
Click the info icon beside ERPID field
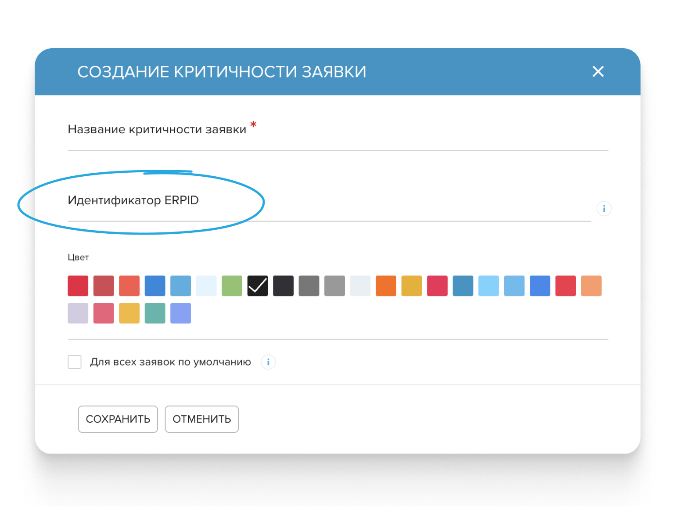point(604,209)
